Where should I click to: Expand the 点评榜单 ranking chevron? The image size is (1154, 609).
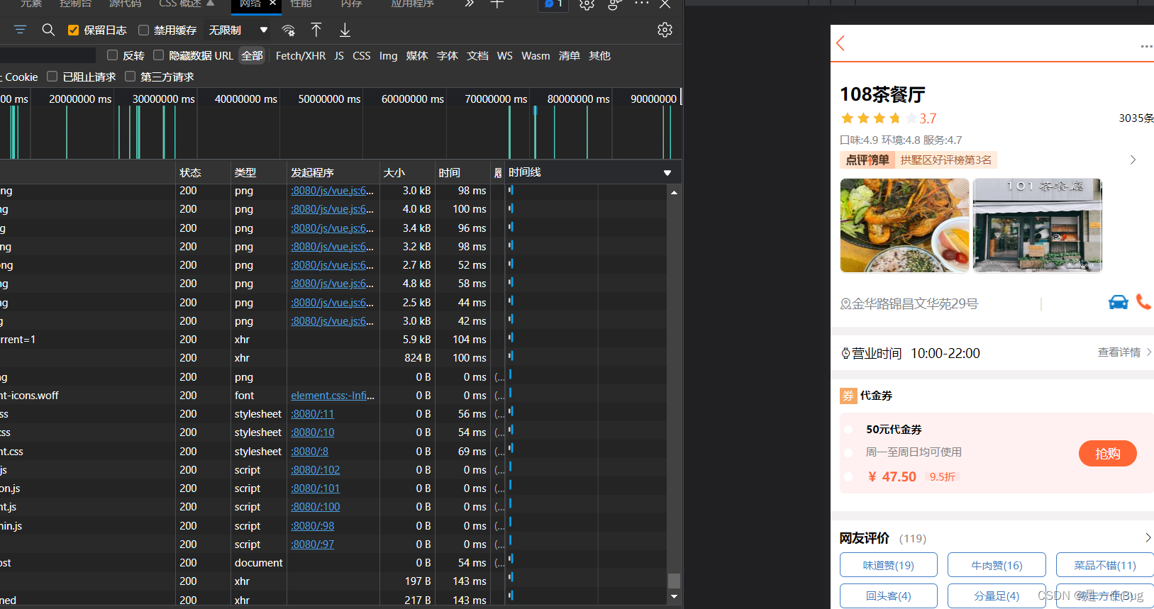pyautogui.click(x=1133, y=160)
